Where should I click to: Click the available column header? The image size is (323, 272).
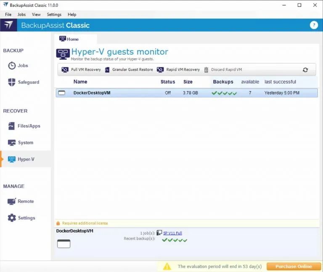pos(250,82)
